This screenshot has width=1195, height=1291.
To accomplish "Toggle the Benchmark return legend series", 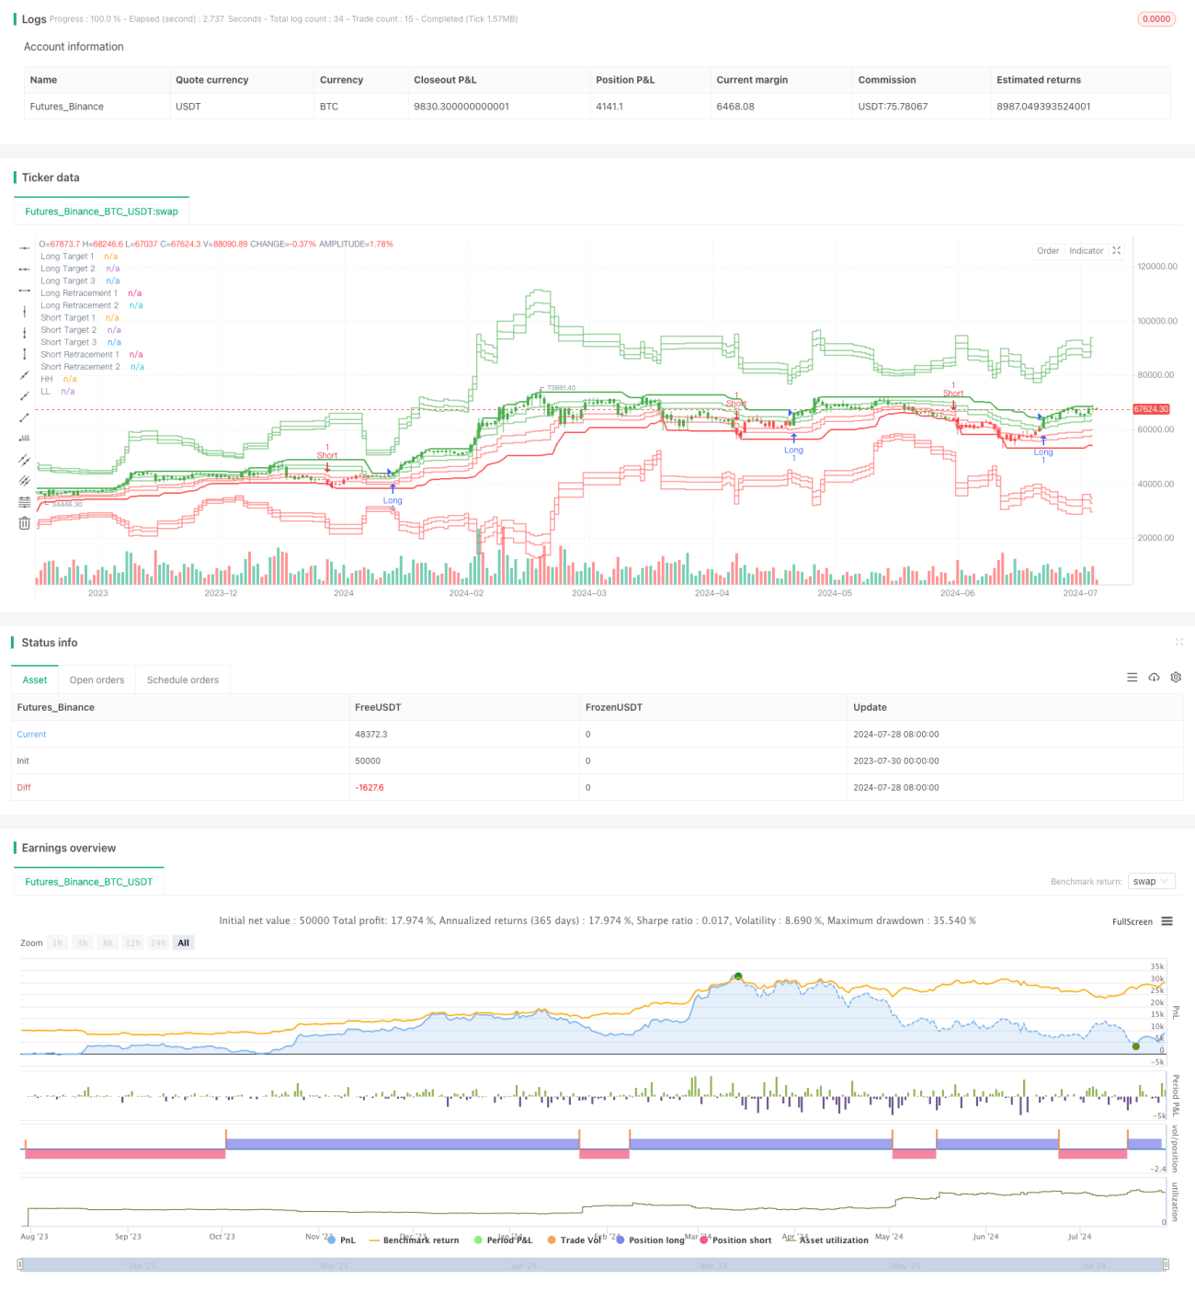I will click(414, 1240).
